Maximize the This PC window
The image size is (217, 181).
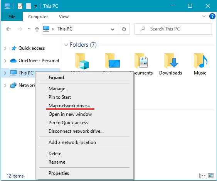click(190, 6)
